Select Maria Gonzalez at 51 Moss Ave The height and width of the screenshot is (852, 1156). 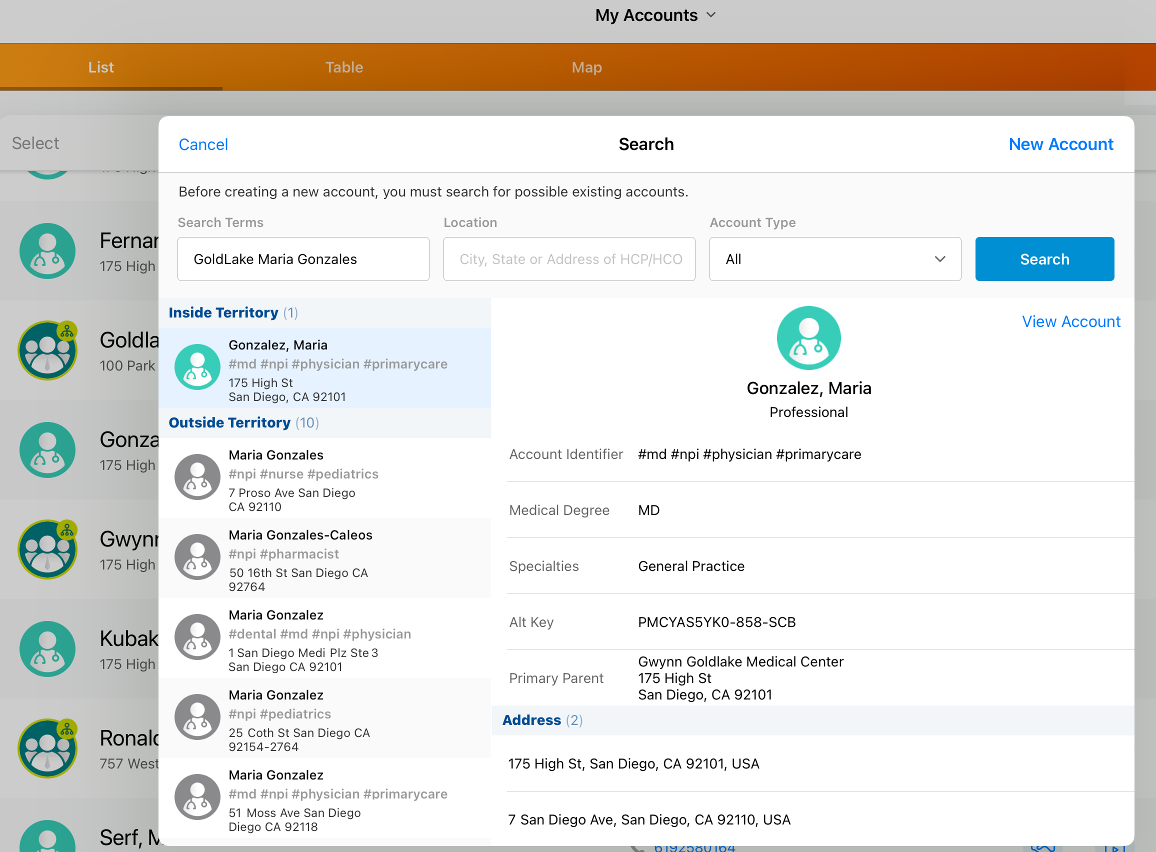(x=325, y=798)
